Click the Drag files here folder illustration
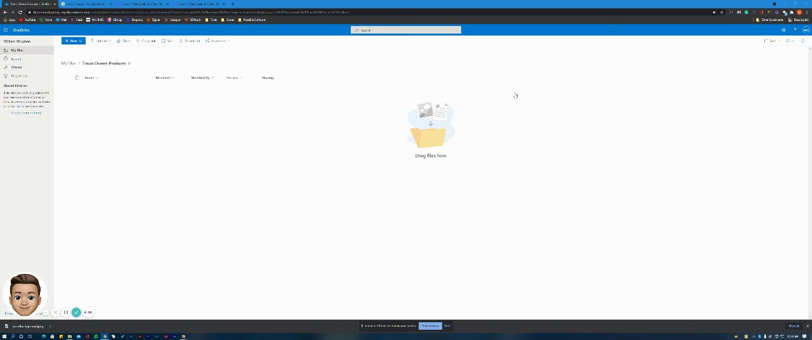 coord(431,126)
